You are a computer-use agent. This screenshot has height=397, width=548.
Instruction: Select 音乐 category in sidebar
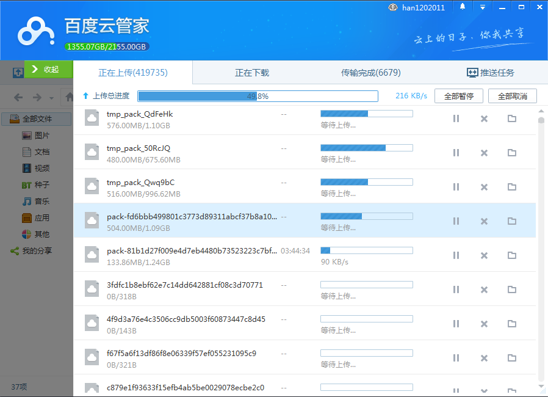[x=35, y=201]
